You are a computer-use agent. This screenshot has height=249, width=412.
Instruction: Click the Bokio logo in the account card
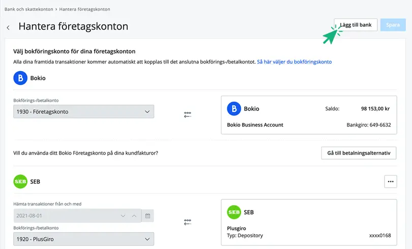[234, 109]
